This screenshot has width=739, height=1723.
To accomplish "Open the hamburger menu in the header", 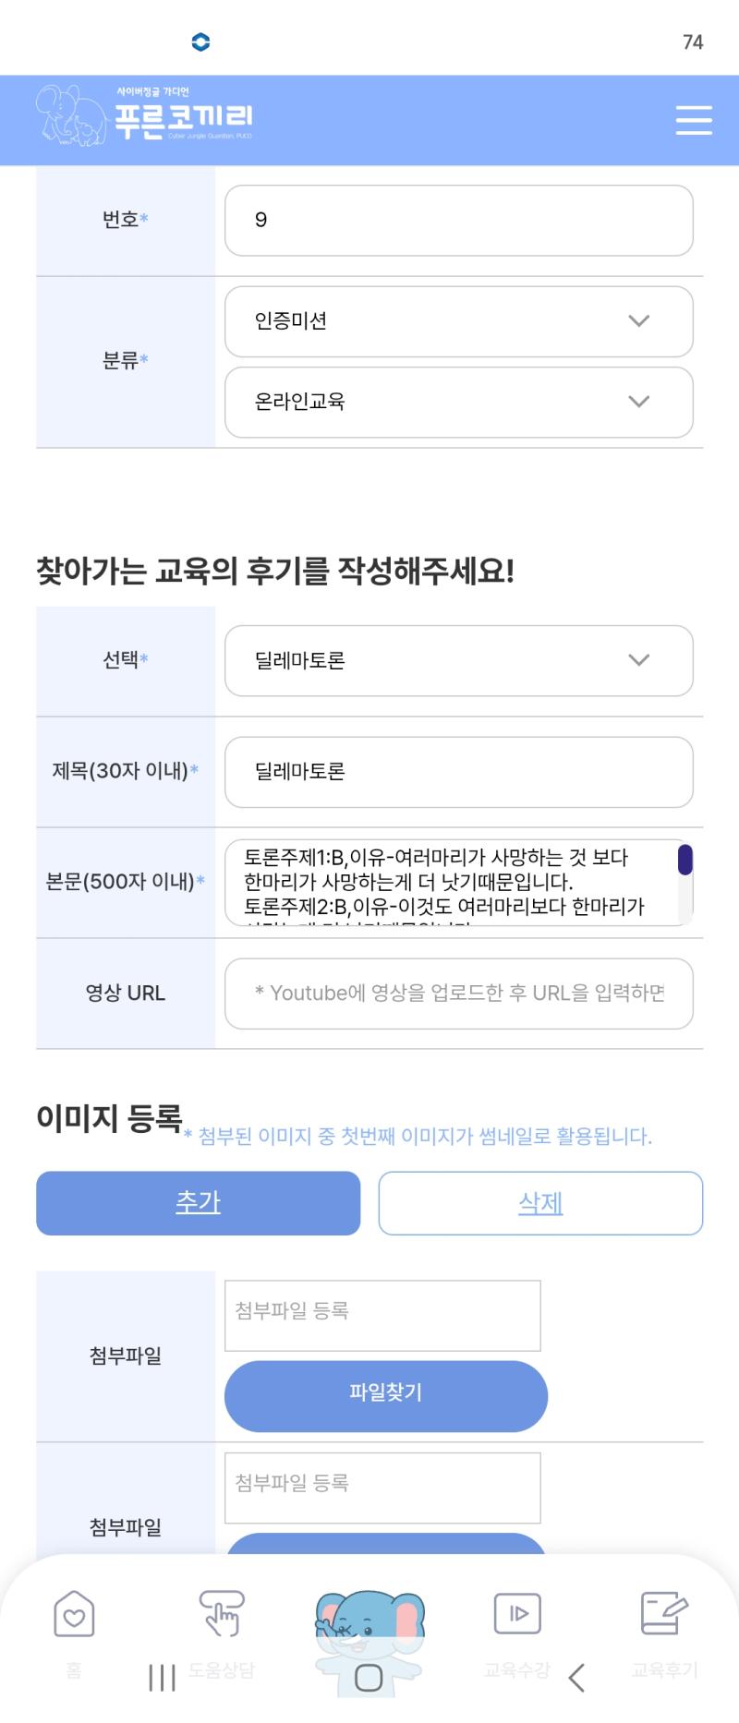I will click(x=693, y=120).
